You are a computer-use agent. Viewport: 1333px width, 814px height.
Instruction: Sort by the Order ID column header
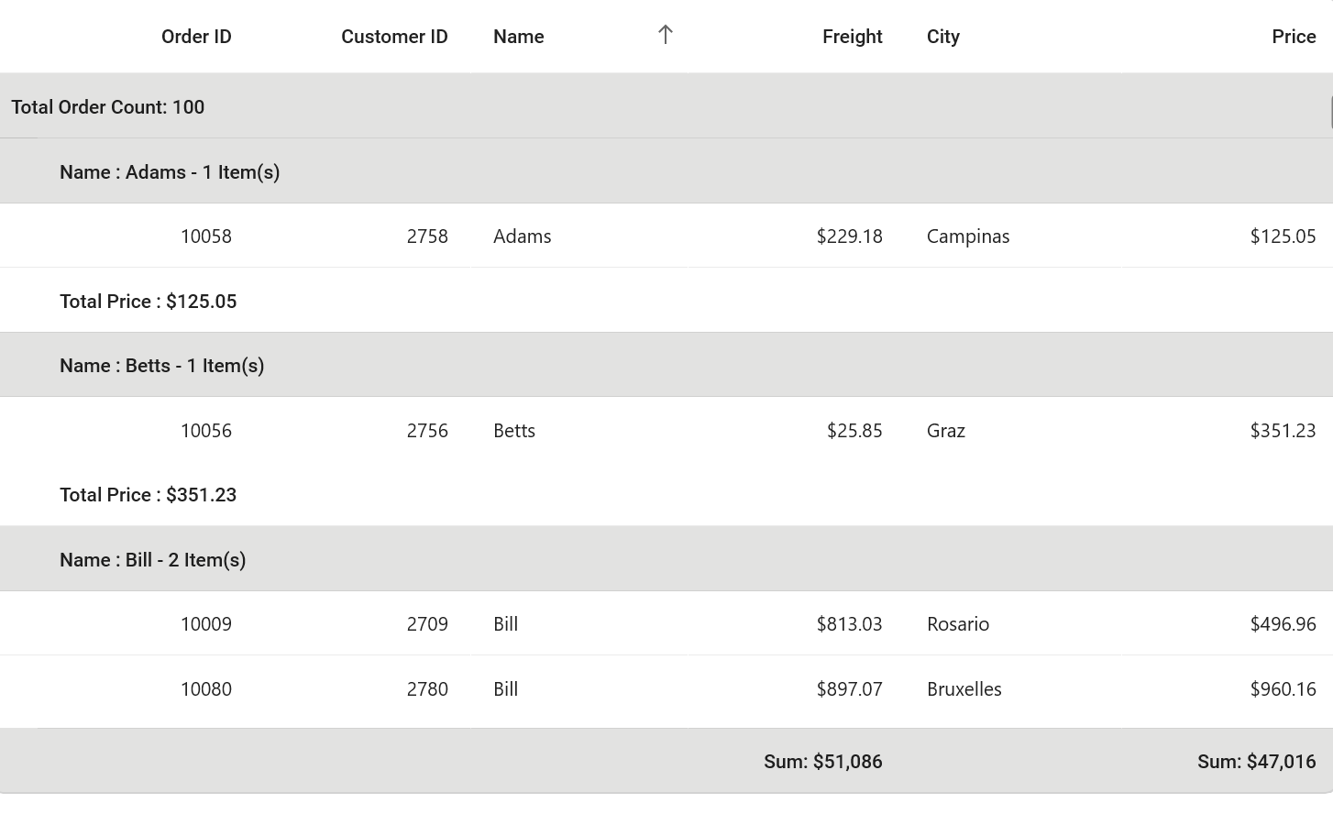[196, 37]
